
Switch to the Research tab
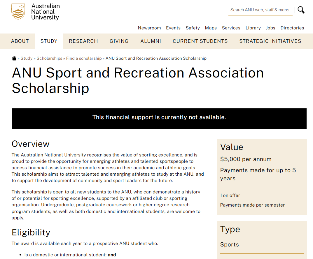(x=83, y=41)
